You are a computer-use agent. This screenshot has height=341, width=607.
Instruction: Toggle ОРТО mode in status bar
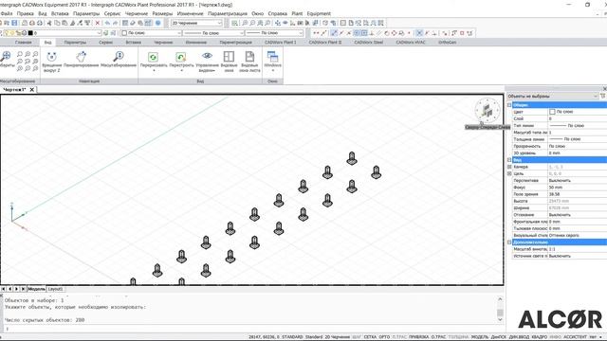384,337
